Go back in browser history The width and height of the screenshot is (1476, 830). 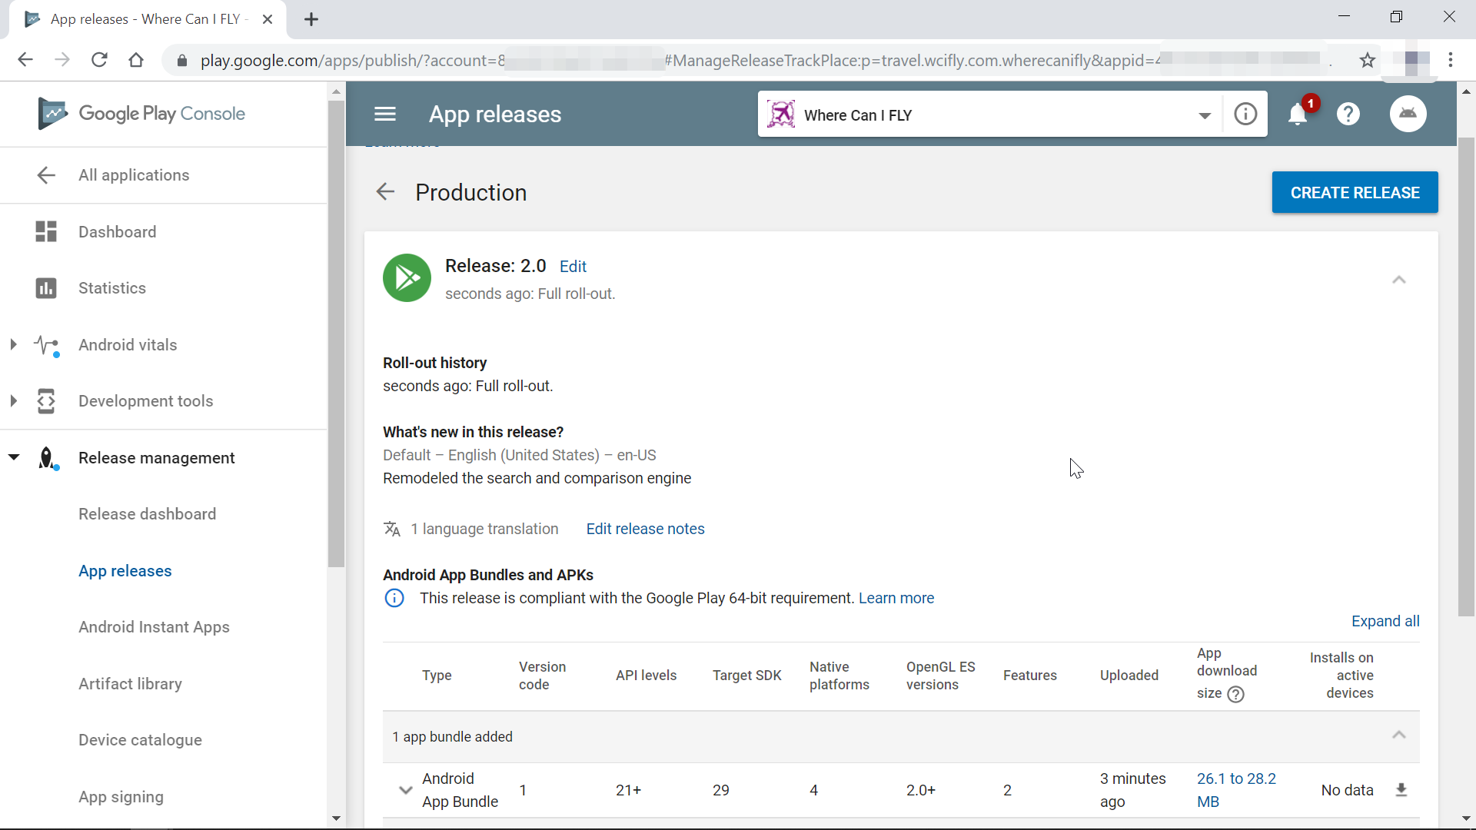[25, 60]
